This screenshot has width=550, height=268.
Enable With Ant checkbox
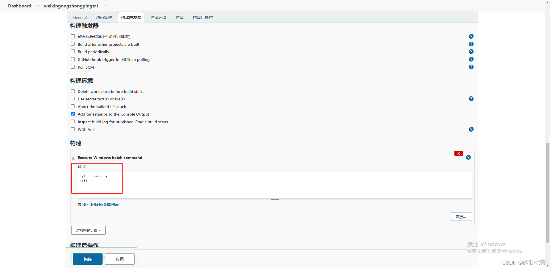73,129
